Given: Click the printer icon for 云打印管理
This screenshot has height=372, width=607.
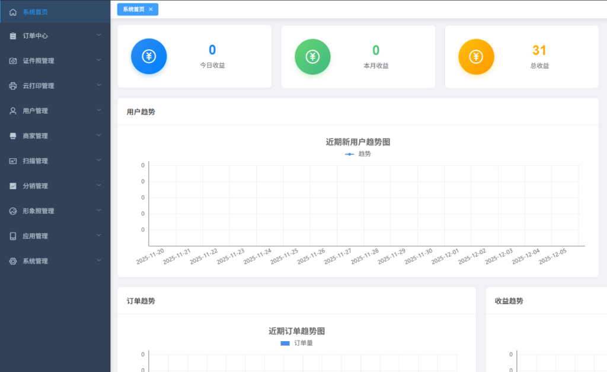Looking at the screenshot, I should 13,86.
